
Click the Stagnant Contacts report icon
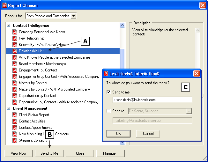pyautogui.click(x=15, y=140)
